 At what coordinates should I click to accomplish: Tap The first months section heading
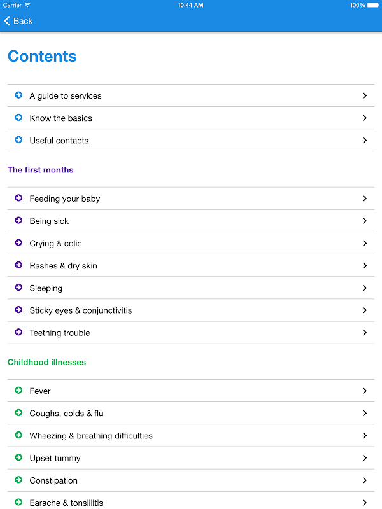[40, 170]
